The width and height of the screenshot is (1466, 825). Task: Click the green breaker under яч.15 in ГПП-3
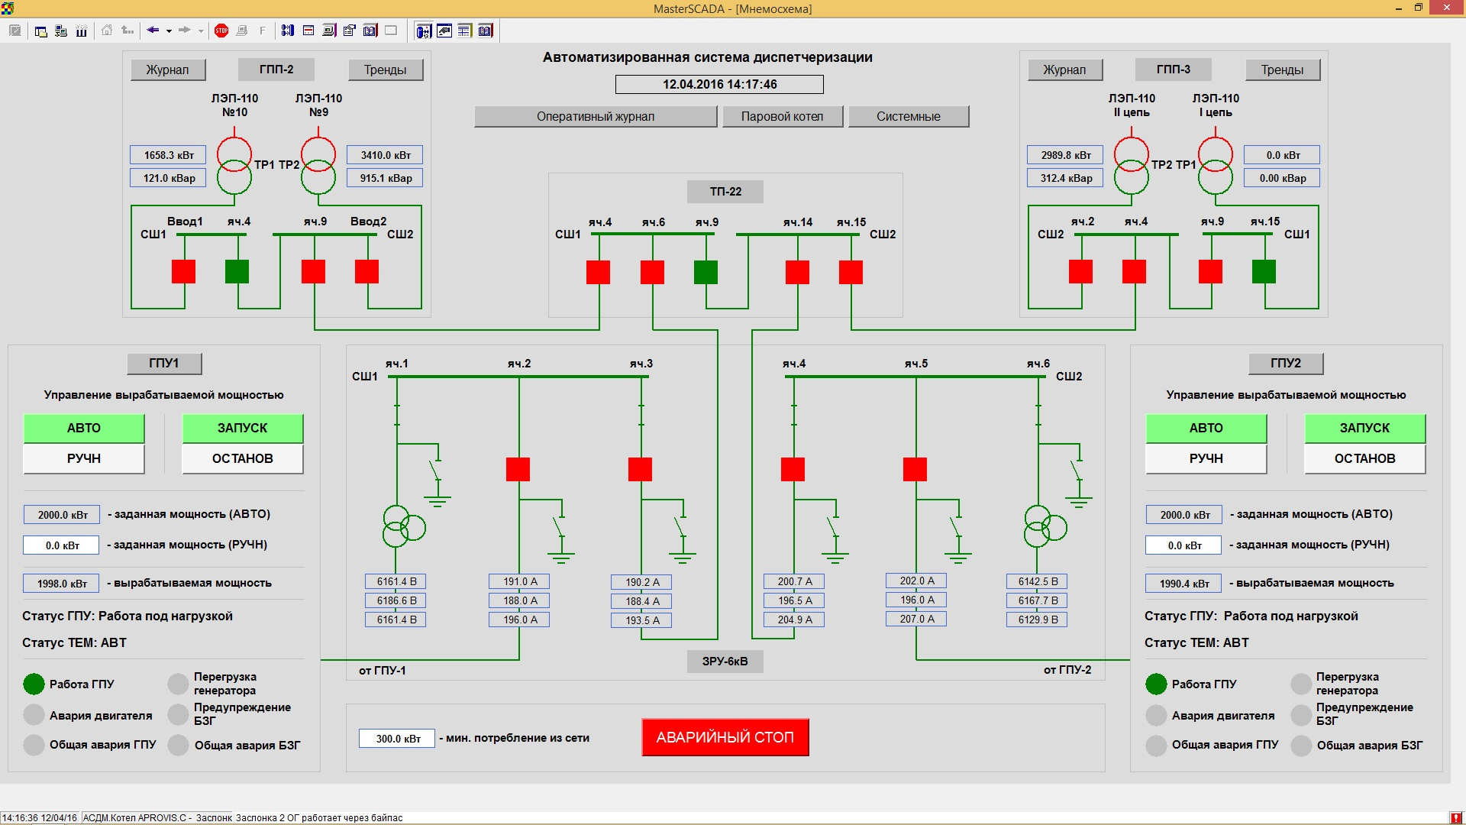(1264, 272)
